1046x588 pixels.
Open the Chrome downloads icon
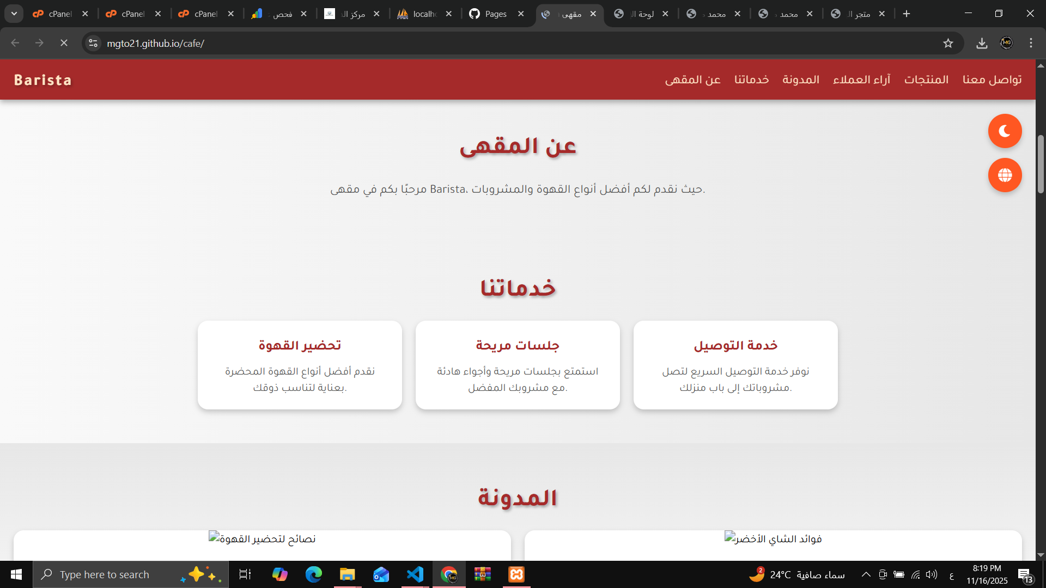click(982, 44)
